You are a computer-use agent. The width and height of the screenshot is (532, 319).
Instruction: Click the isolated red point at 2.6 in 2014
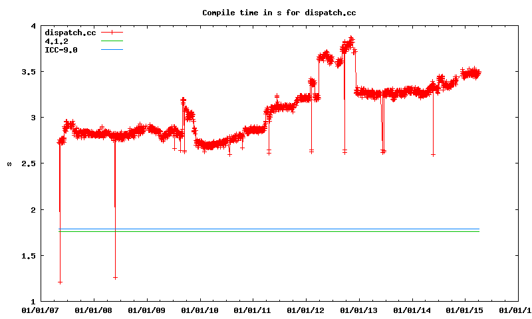pyautogui.click(x=433, y=154)
